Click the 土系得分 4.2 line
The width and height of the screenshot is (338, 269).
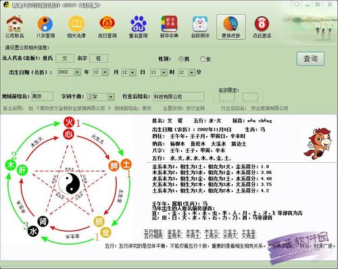coord(210,191)
